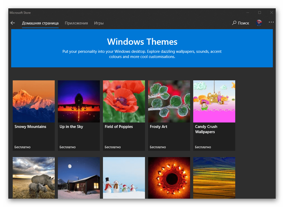Image resolution: width=284 pixels, height=207 pixels.
Task: Open the Up in the Sky airplane thumbnail
Action: coord(79,101)
